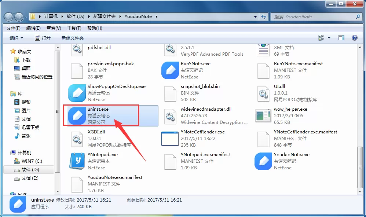Open the 编辑(E) menu
This screenshot has width=366, height=217.
[x=33, y=28]
